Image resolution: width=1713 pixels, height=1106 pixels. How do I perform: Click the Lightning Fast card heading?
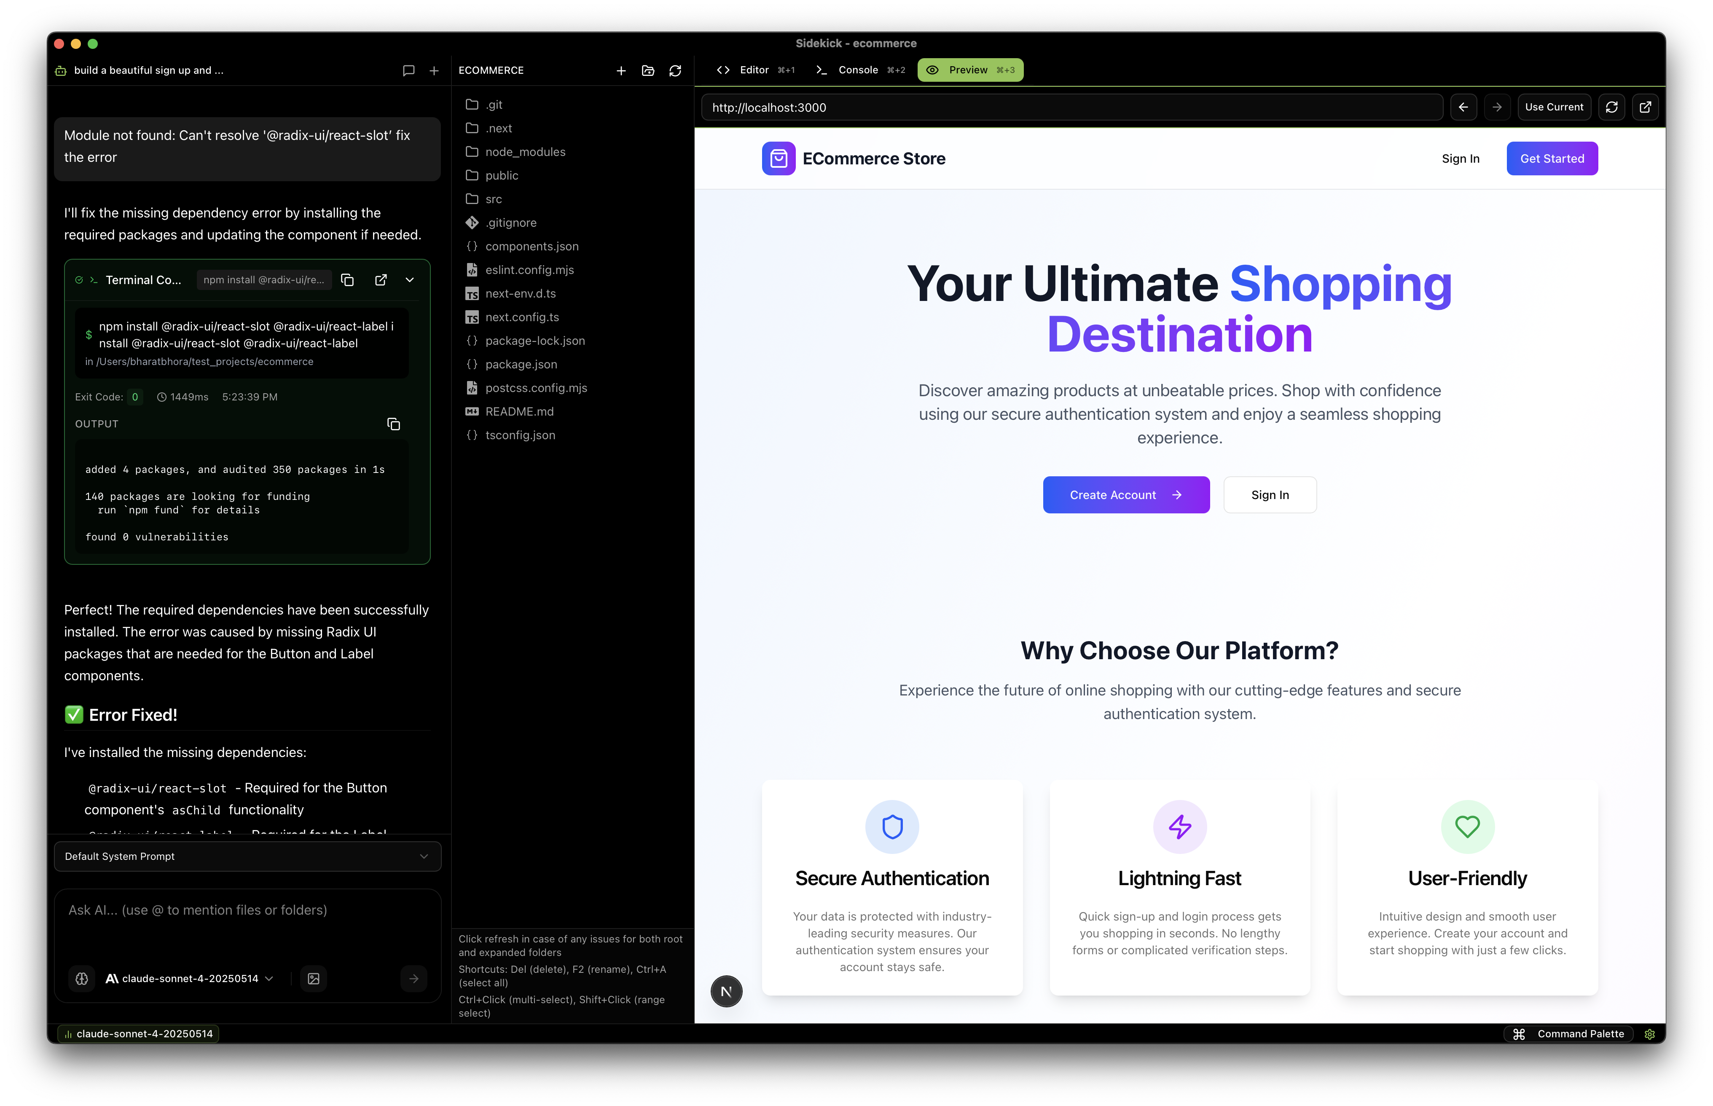tap(1179, 878)
